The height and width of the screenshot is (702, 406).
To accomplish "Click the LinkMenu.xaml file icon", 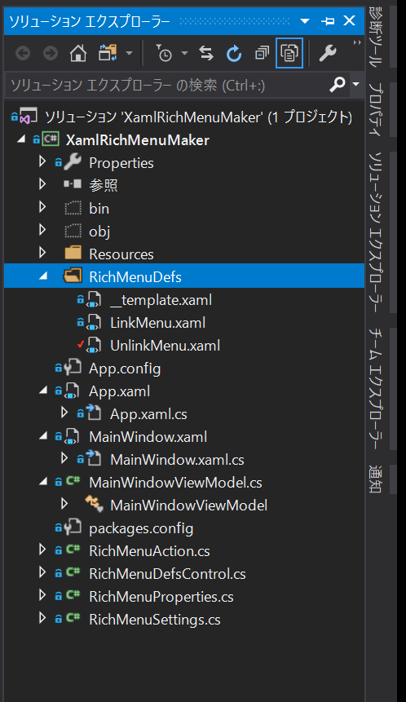I will click(x=94, y=323).
